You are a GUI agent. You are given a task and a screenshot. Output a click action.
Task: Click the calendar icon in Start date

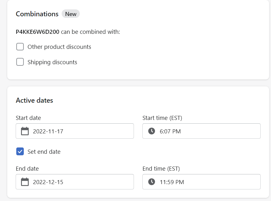(x=25, y=131)
